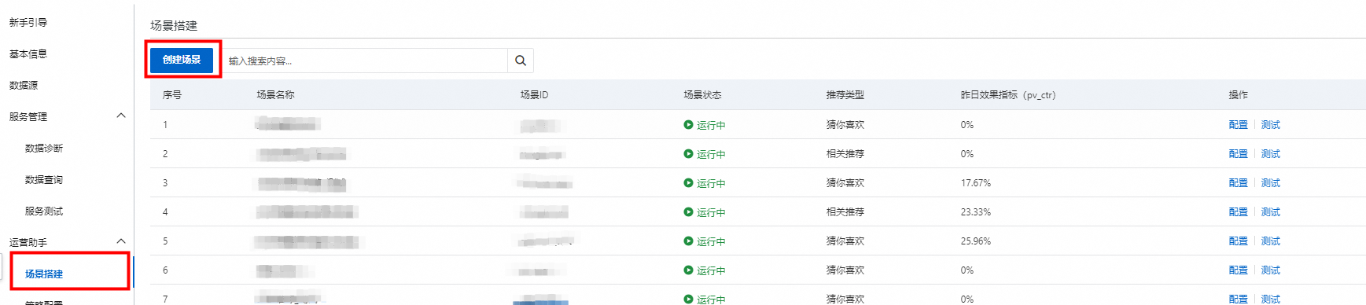Screen dimensions: 1366x305
Task: Select the 运营助手 menu item
Action: coord(28,243)
